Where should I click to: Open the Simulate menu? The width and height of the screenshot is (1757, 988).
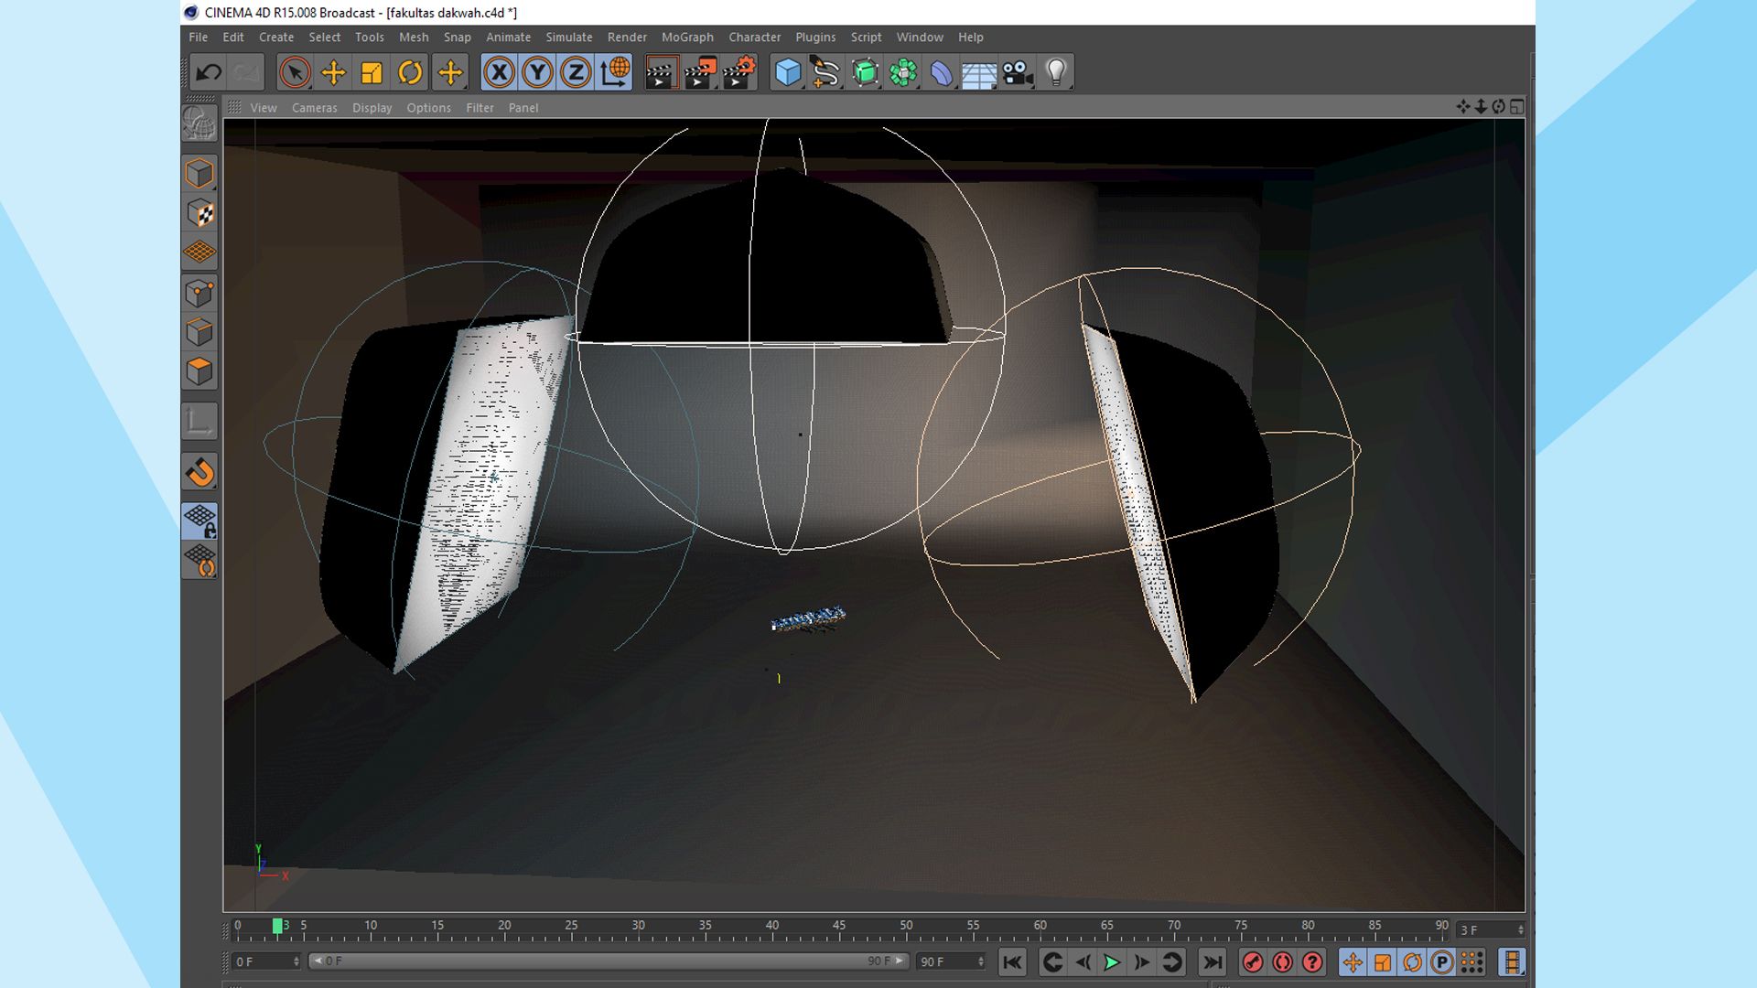pos(569,38)
